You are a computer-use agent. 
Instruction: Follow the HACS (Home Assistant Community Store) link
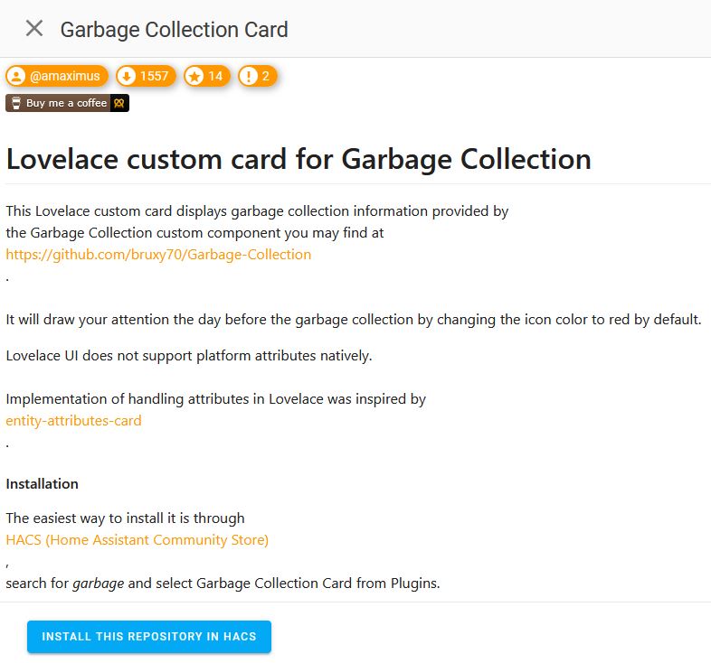(137, 540)
